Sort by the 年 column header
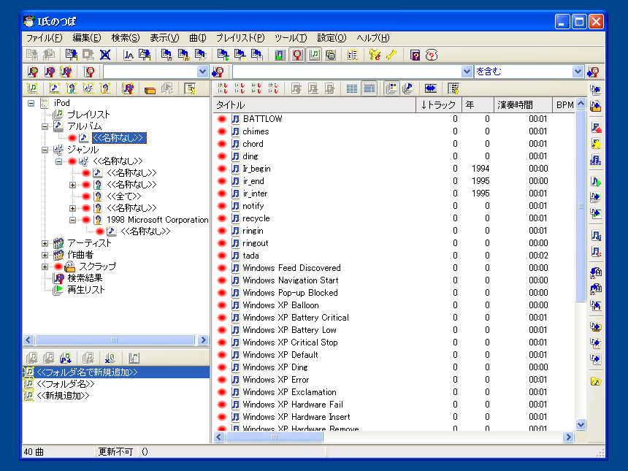Image resolution: width=628 pixels, height=471 pixels. click(478, 105)
